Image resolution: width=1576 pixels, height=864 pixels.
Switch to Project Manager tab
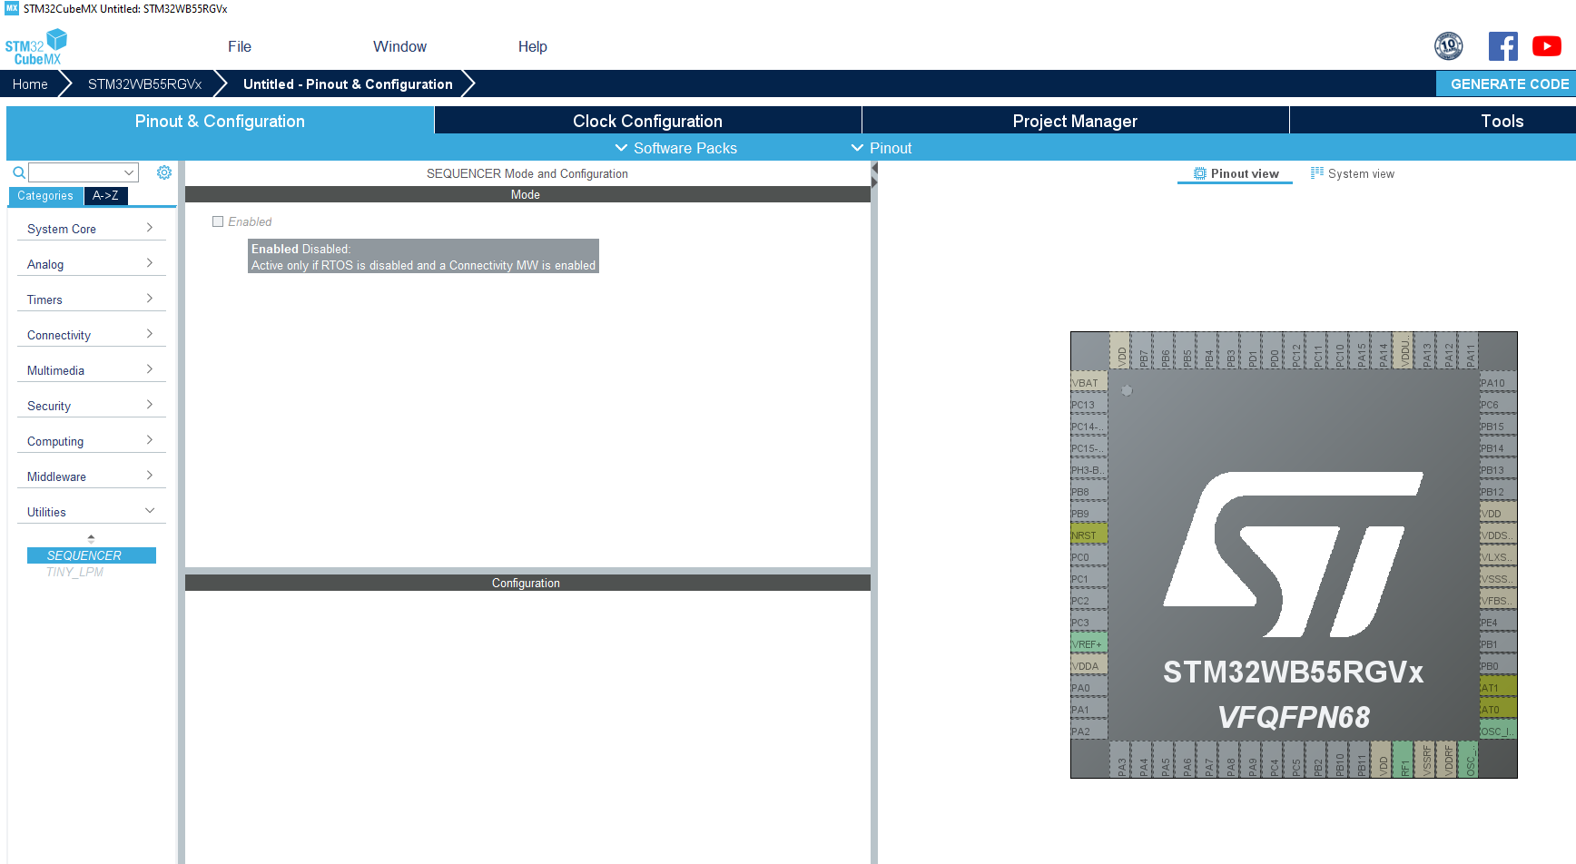point(1076,121)
